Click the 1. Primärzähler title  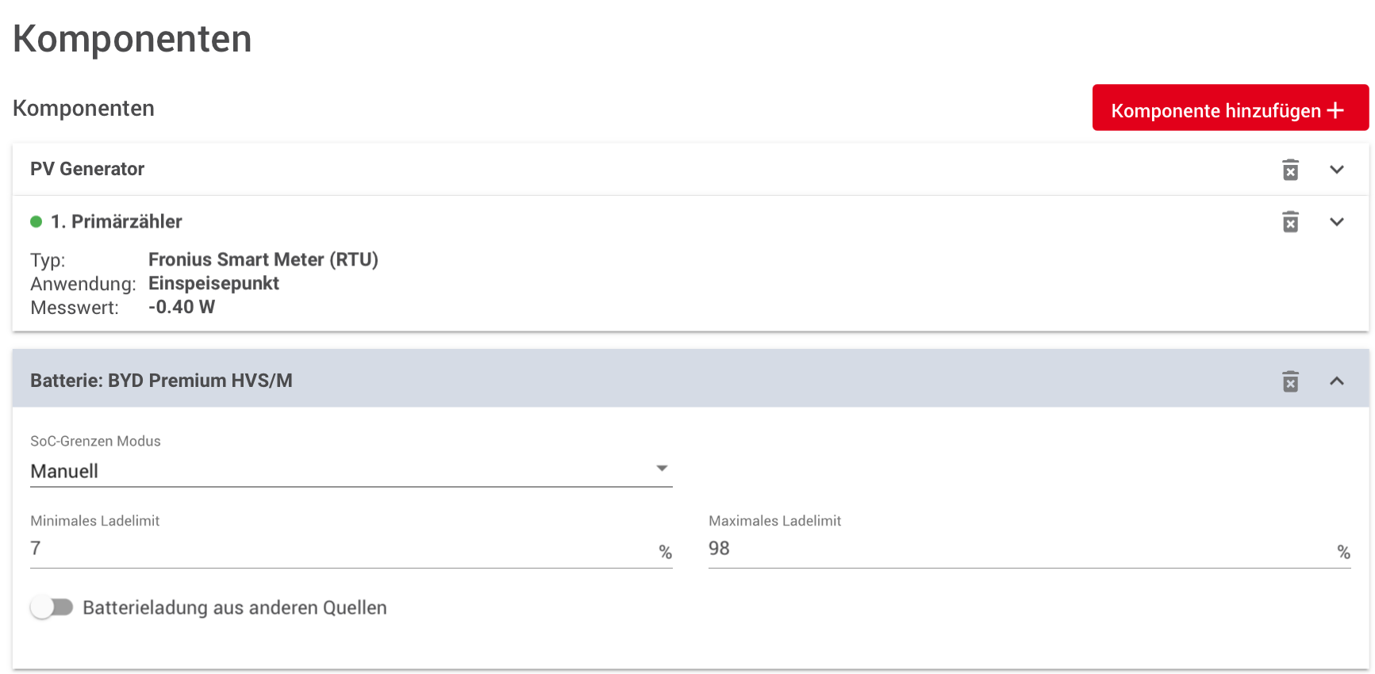pos(117,222)
